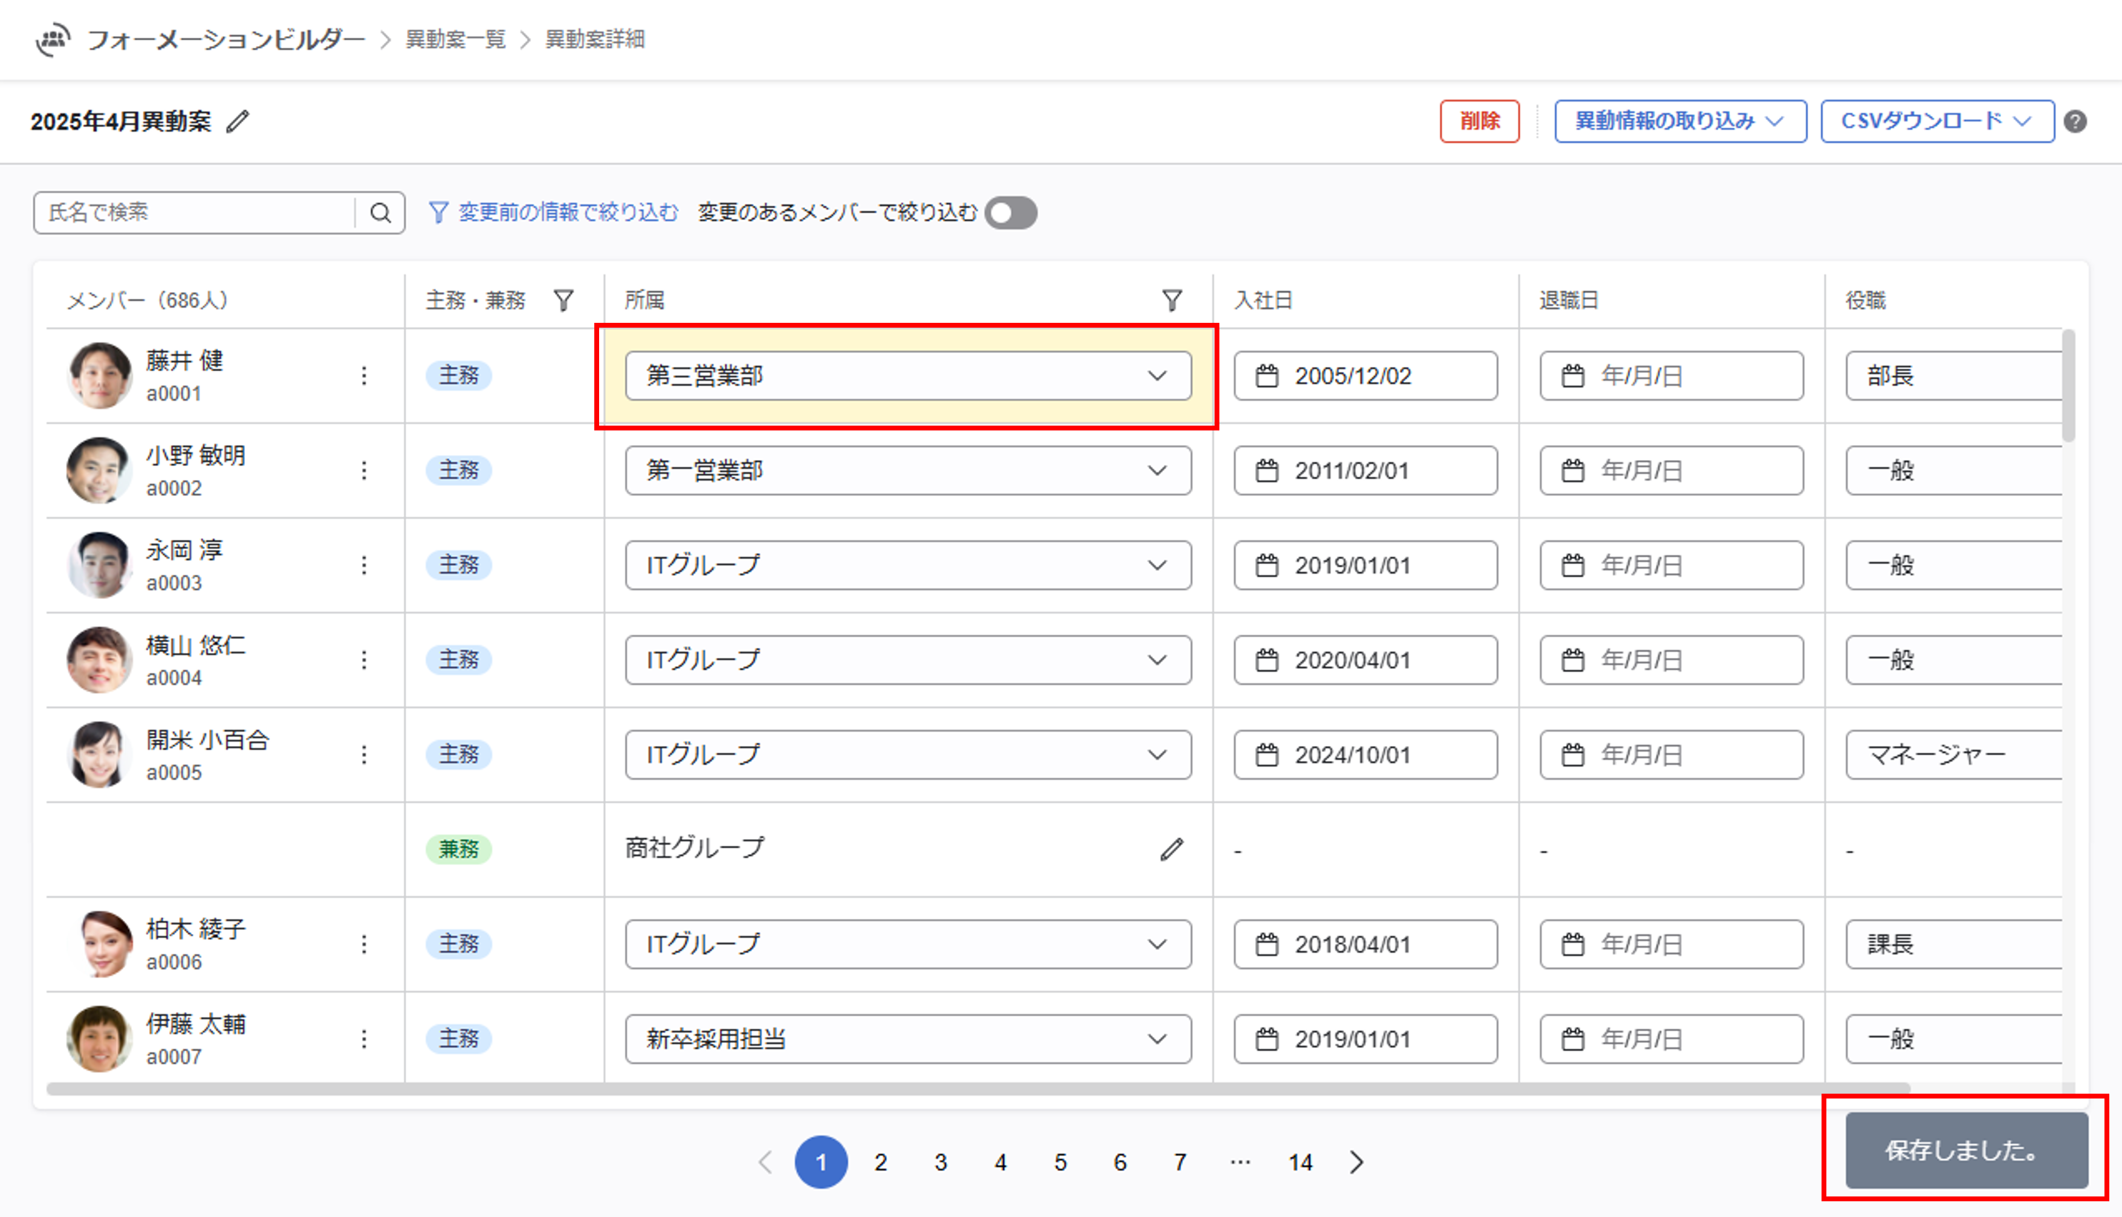Open the three-dot menu for 藤井 健
Screen dimensions: 2122x1217
point(363,375)
